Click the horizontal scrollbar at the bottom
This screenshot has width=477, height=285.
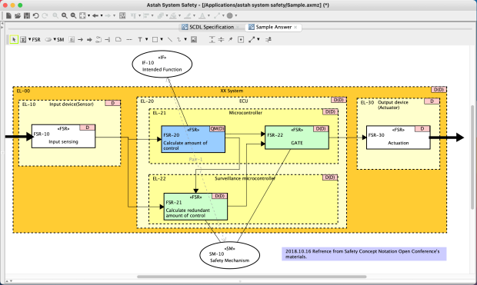click(x=252, y=277)
